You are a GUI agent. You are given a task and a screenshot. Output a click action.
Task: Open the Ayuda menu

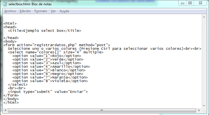pos(64,11)
